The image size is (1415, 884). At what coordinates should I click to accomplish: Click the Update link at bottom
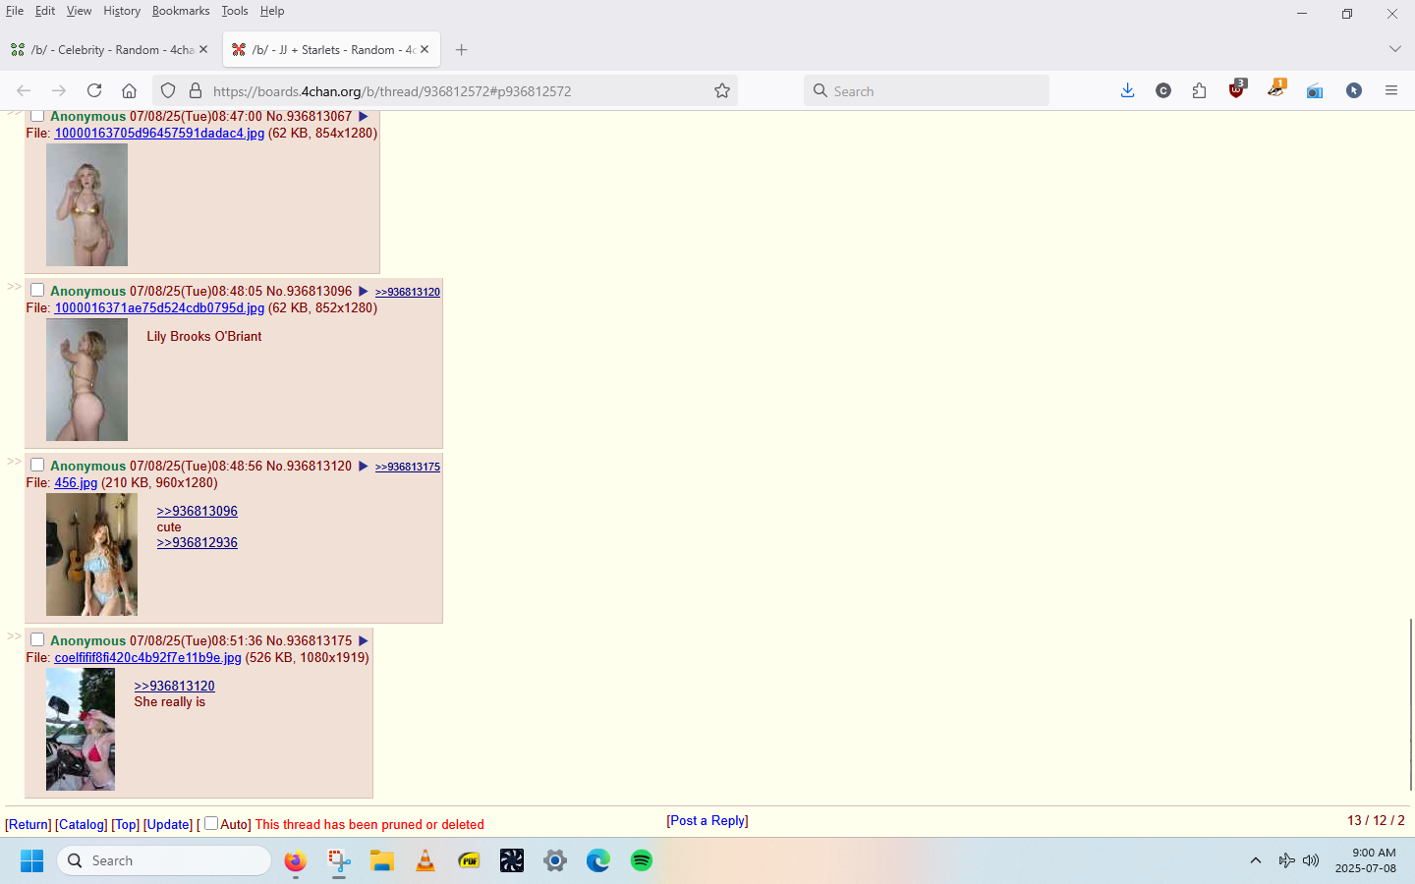tap(168, 824)
